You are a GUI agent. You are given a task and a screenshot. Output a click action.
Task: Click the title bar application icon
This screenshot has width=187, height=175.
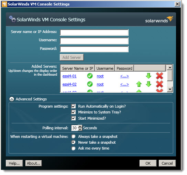4,4
